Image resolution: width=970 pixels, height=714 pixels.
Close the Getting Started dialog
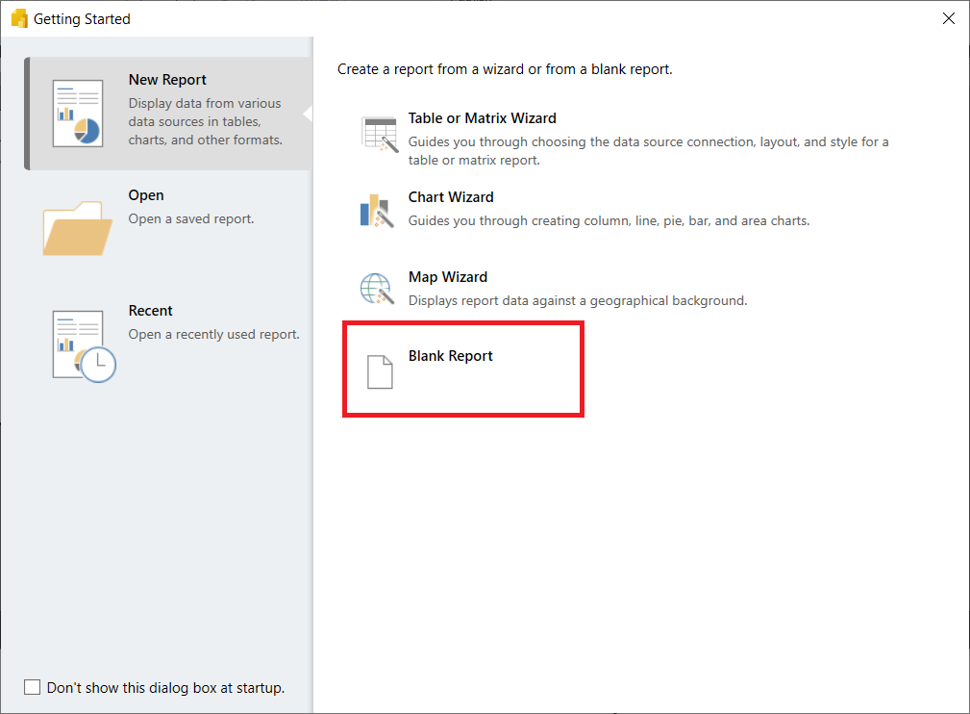948,18
